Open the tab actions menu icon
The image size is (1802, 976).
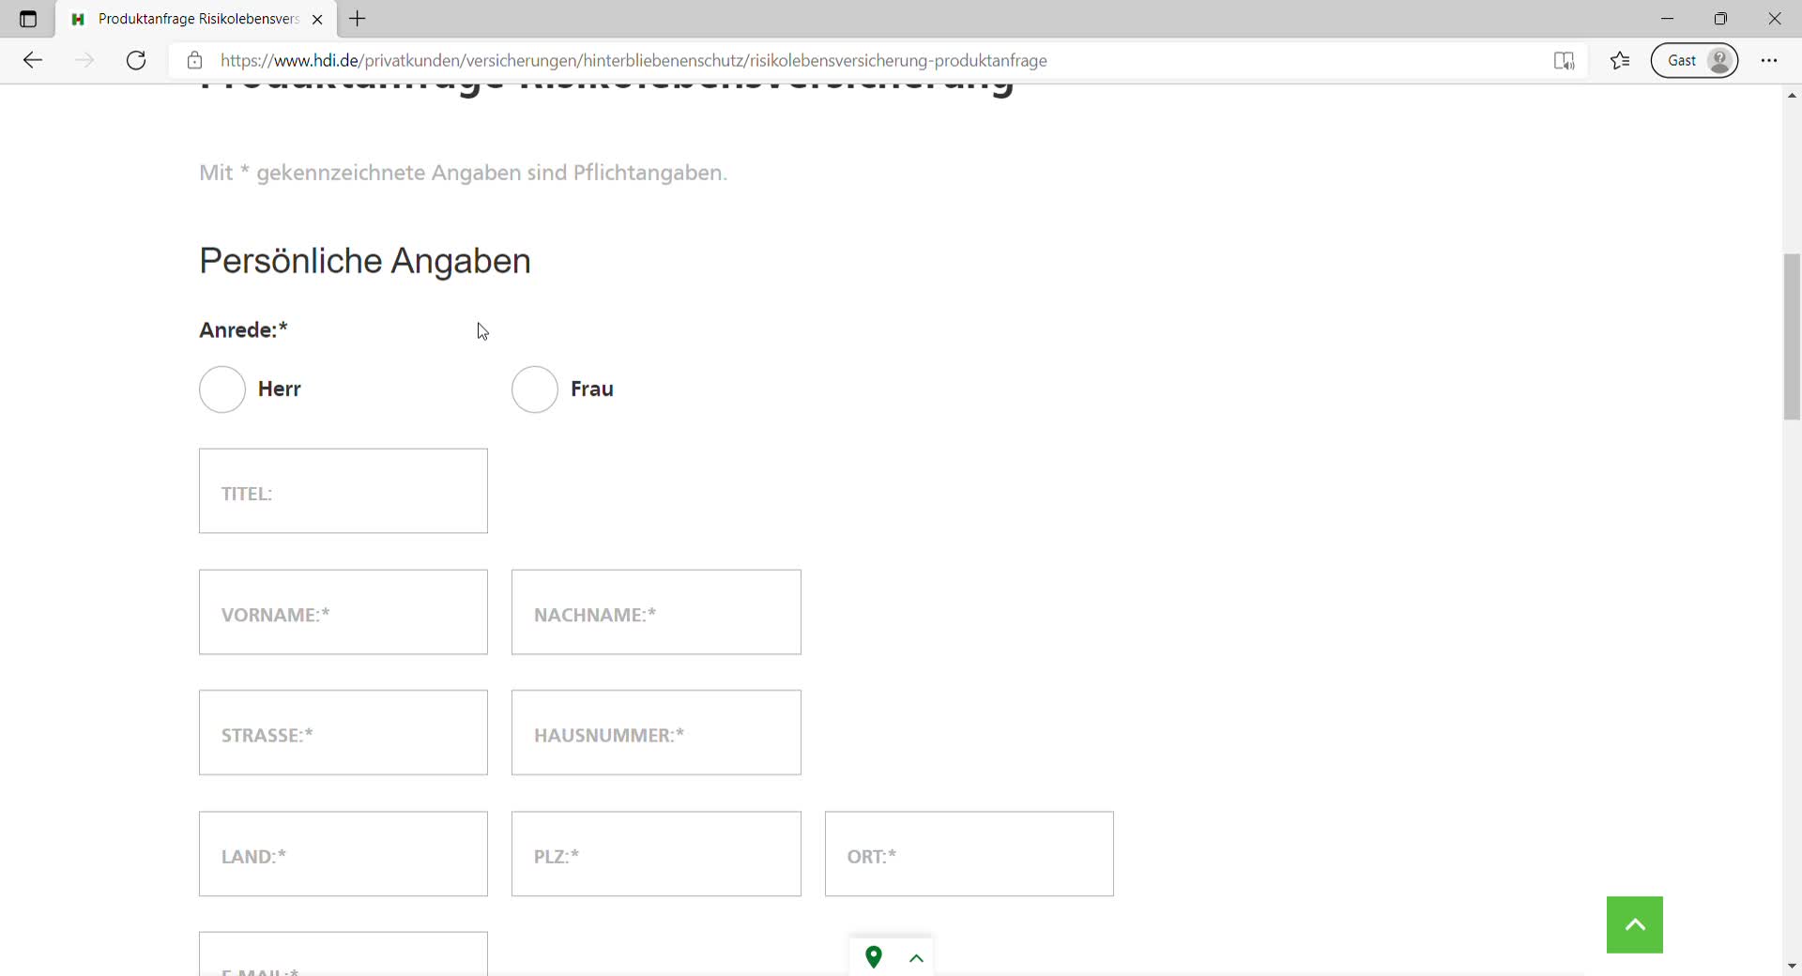[28, 19]
